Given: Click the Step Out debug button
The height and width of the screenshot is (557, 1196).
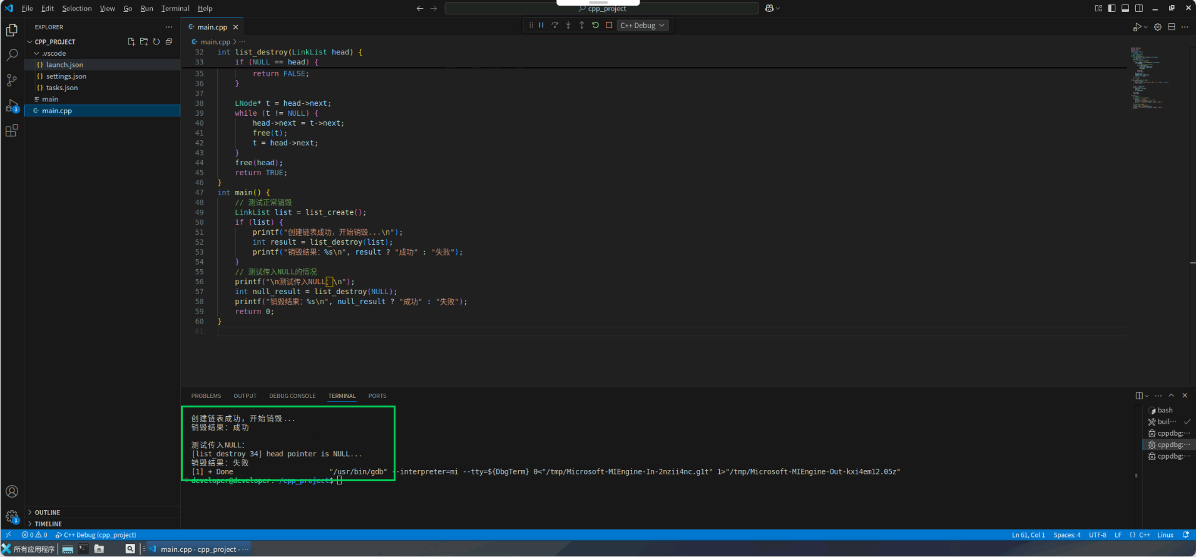Looking at the screenshot, I should tap(581, 25).
